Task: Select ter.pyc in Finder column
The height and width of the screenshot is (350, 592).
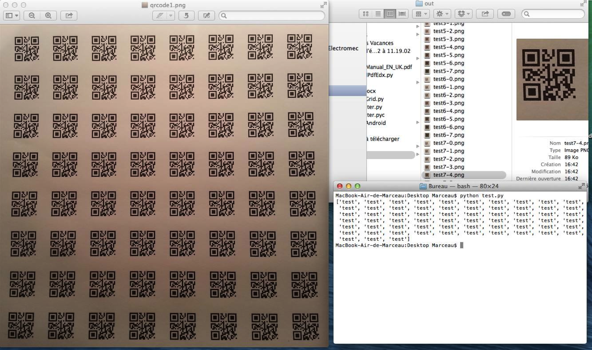Action: tap(376, 115)
